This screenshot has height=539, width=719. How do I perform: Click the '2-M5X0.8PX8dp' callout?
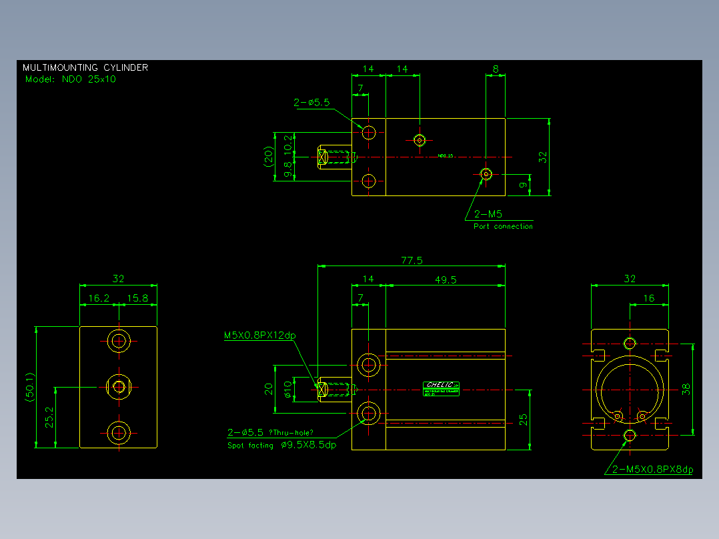point(652,469)
